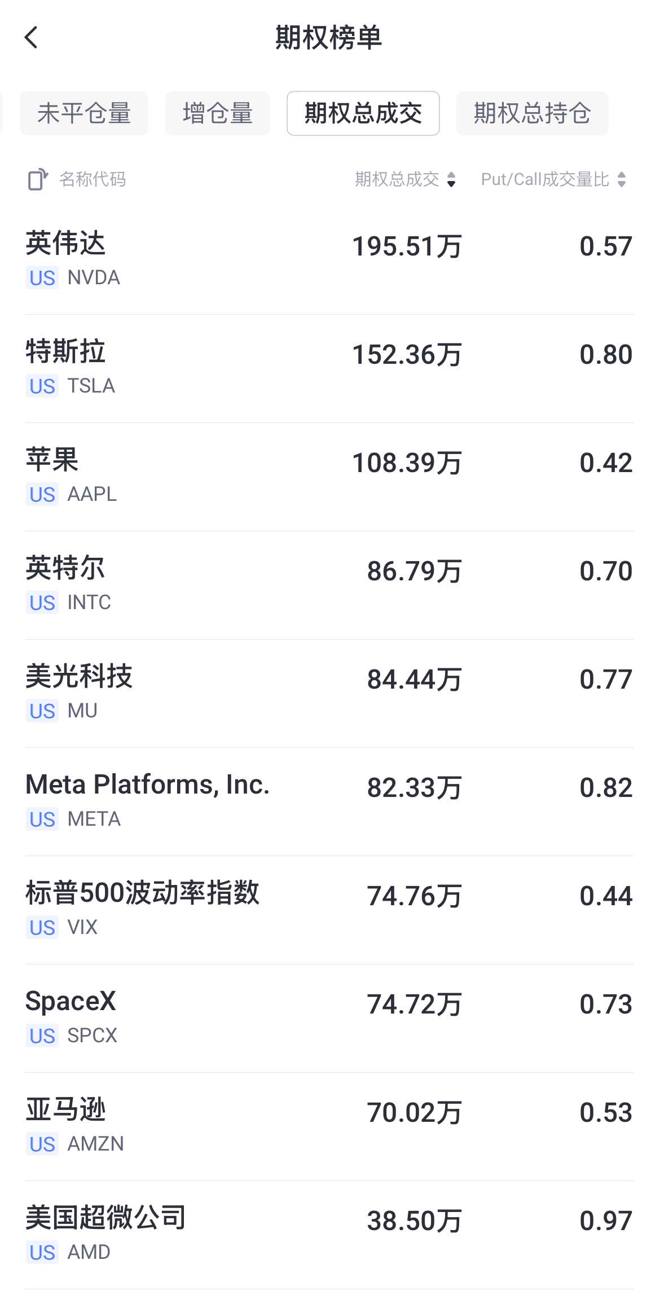Tap the US market tag beside NVDA

[x=42, y=278]
